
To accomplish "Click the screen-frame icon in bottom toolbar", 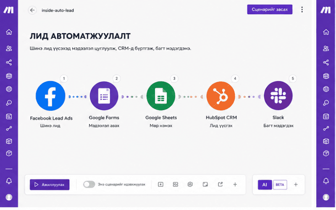I will (x=205, y=184).
